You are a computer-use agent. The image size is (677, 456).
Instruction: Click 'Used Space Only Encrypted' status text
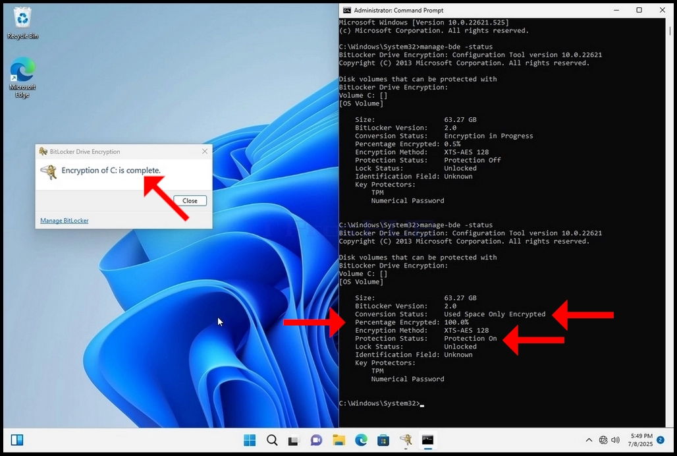495,314
